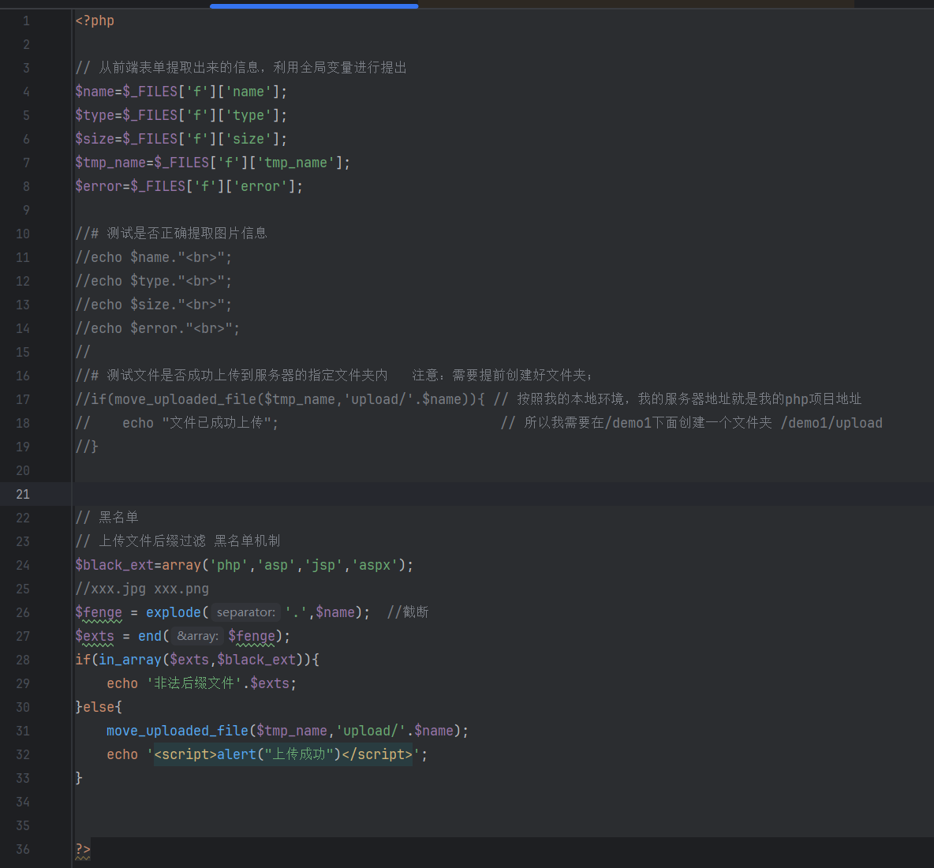Click the explode function name
Viewport: 934px width, 868px height.
pyautogui.click(x=173, y=612)
